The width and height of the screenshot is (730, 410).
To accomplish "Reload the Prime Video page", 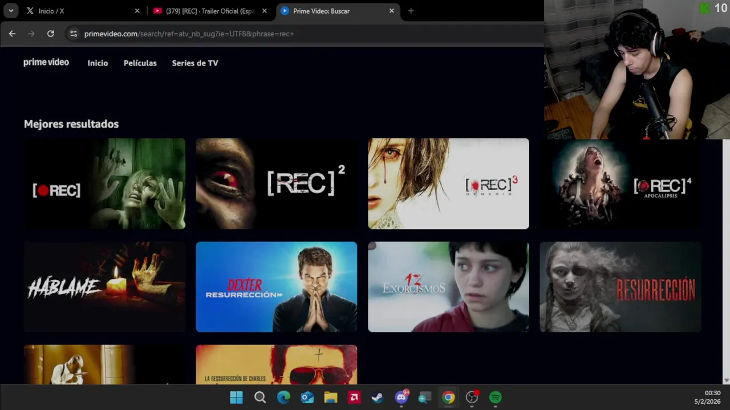I will click(50, 34).
